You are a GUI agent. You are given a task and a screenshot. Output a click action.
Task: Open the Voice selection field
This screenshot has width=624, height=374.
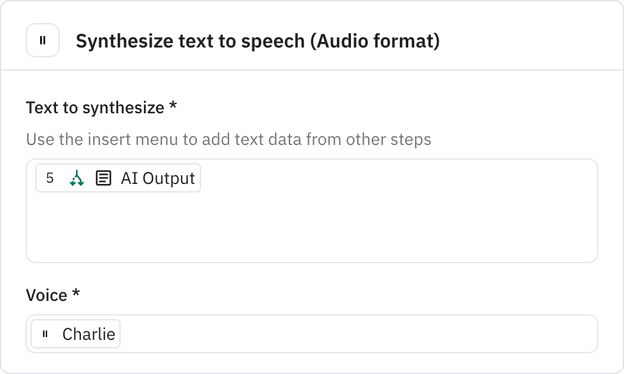tap(312, 334)
